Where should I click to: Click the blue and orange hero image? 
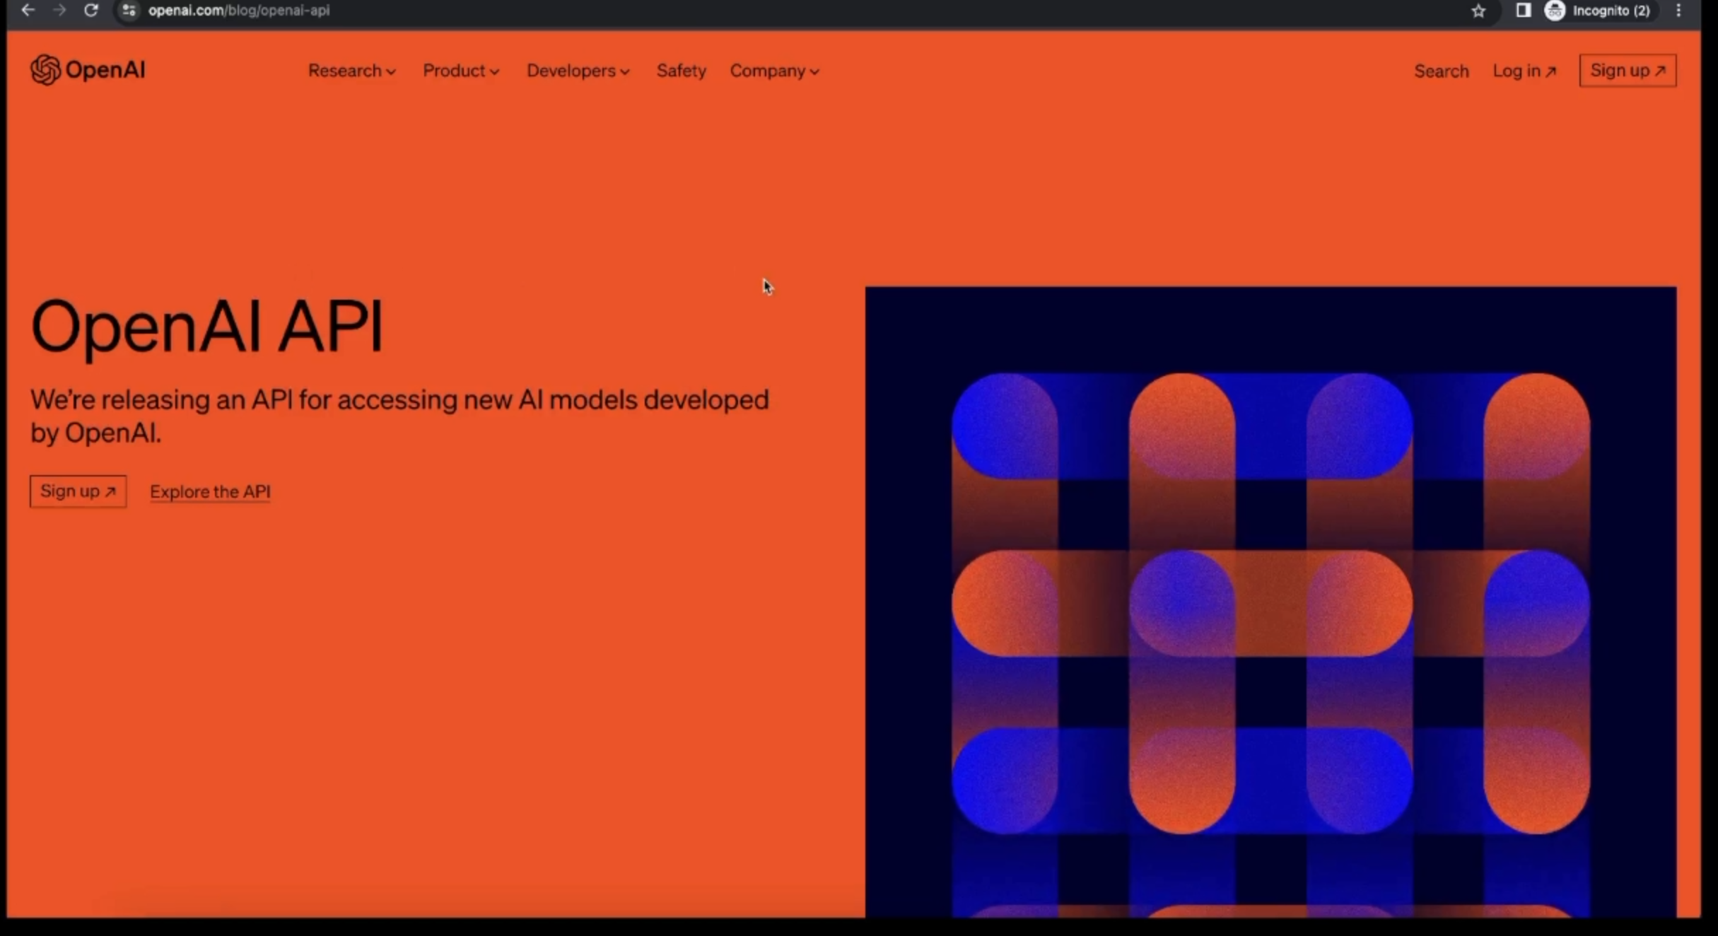coord(1270,602)
